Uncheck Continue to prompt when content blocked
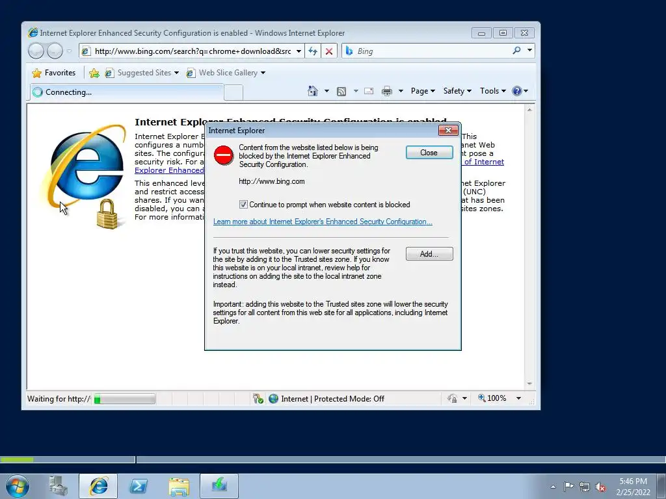Image resolution: width=666 pixels, height=499 pixels. pyautogui.click(x=243, y=205)
